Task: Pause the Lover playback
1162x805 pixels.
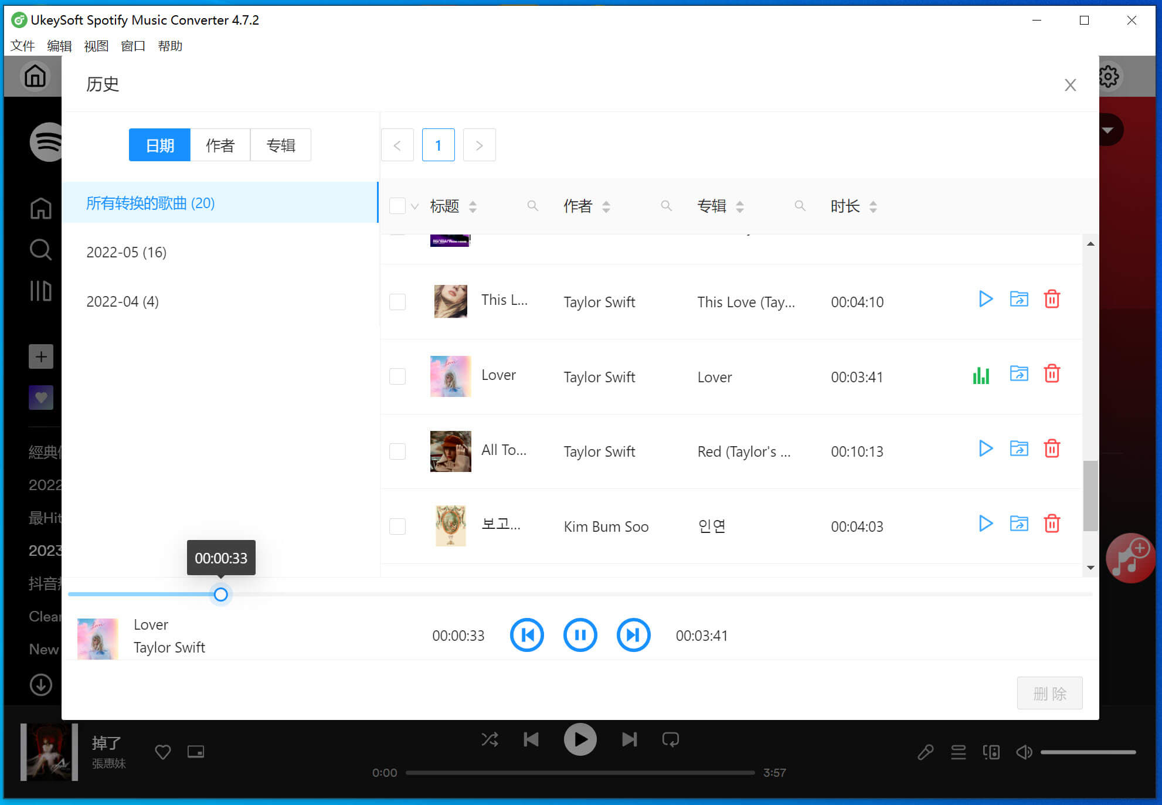Action: [x=580, y=635]
